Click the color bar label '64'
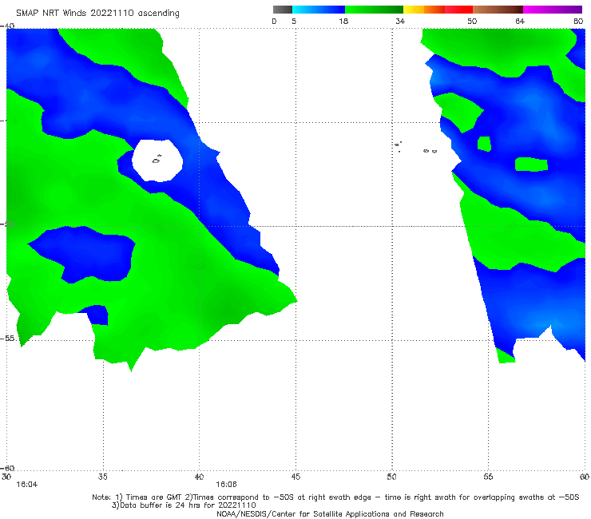This screenshot has height=519, width=591. 520,22
